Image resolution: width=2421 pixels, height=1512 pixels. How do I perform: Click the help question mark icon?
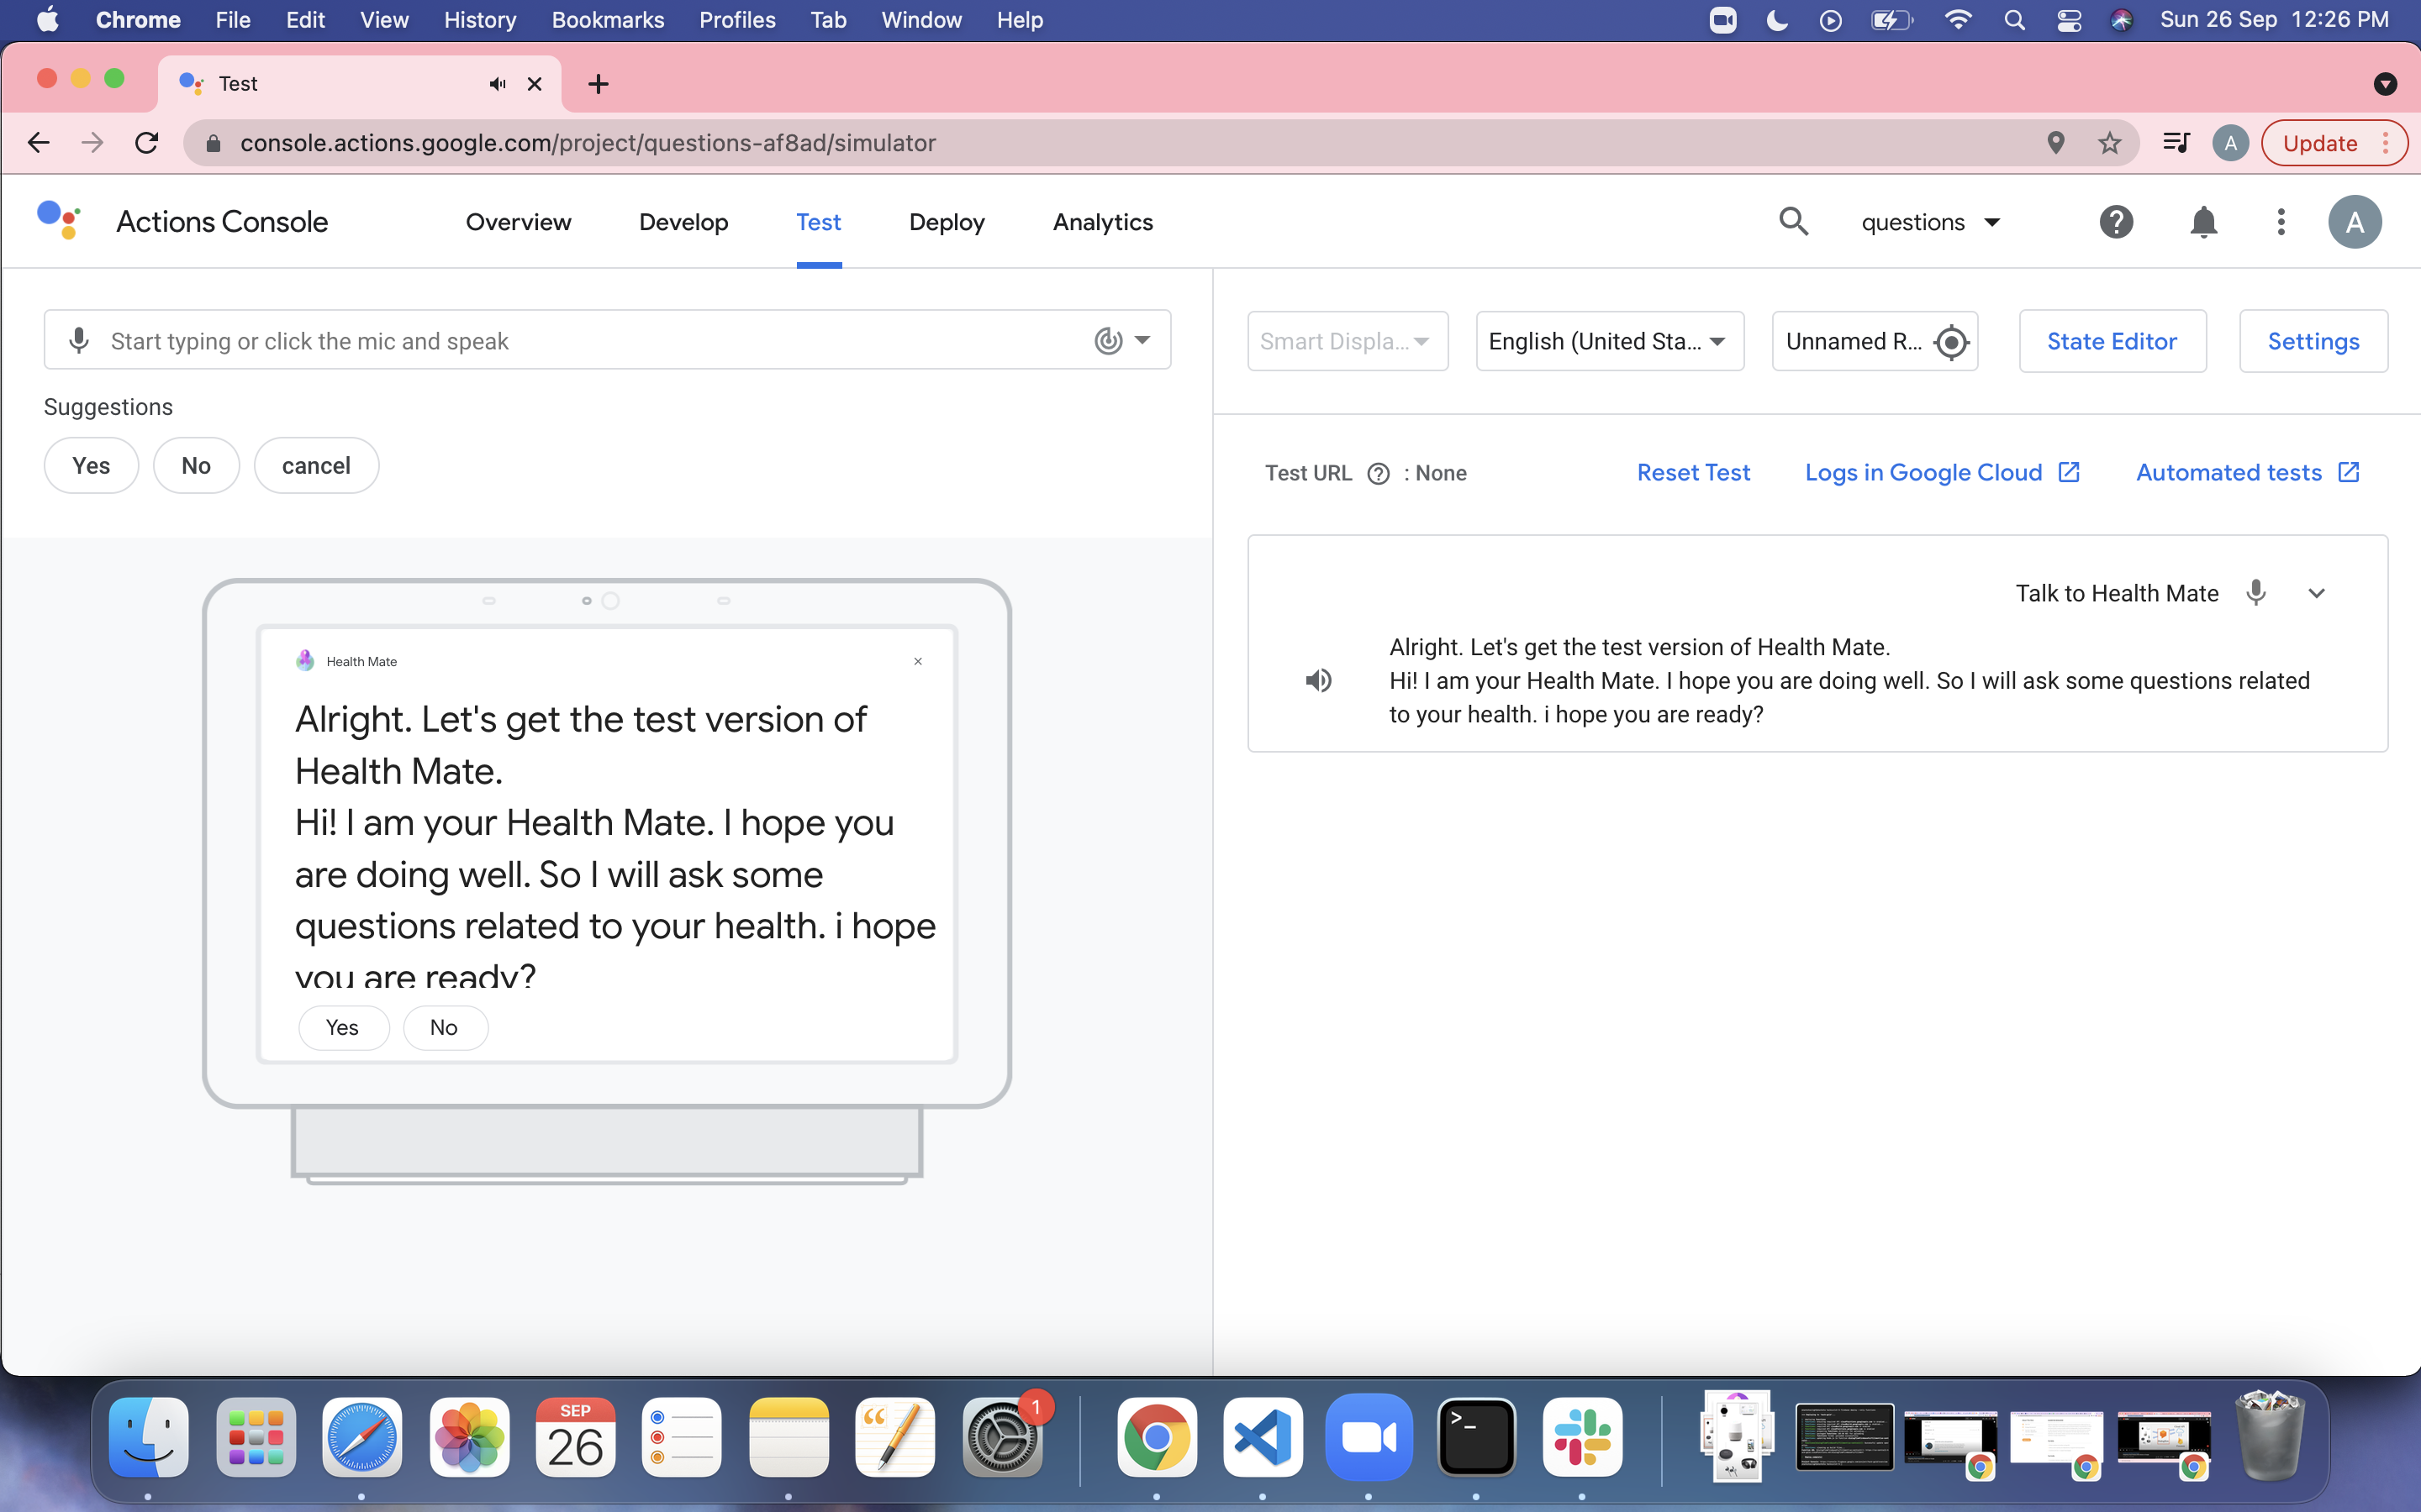(2116, 222)
